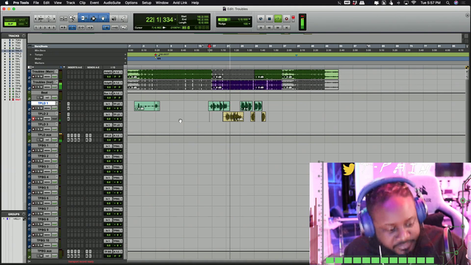Click first insert slot on TPLD 1
The width and height of the screenshot is (471, 265).
point(68,104)
